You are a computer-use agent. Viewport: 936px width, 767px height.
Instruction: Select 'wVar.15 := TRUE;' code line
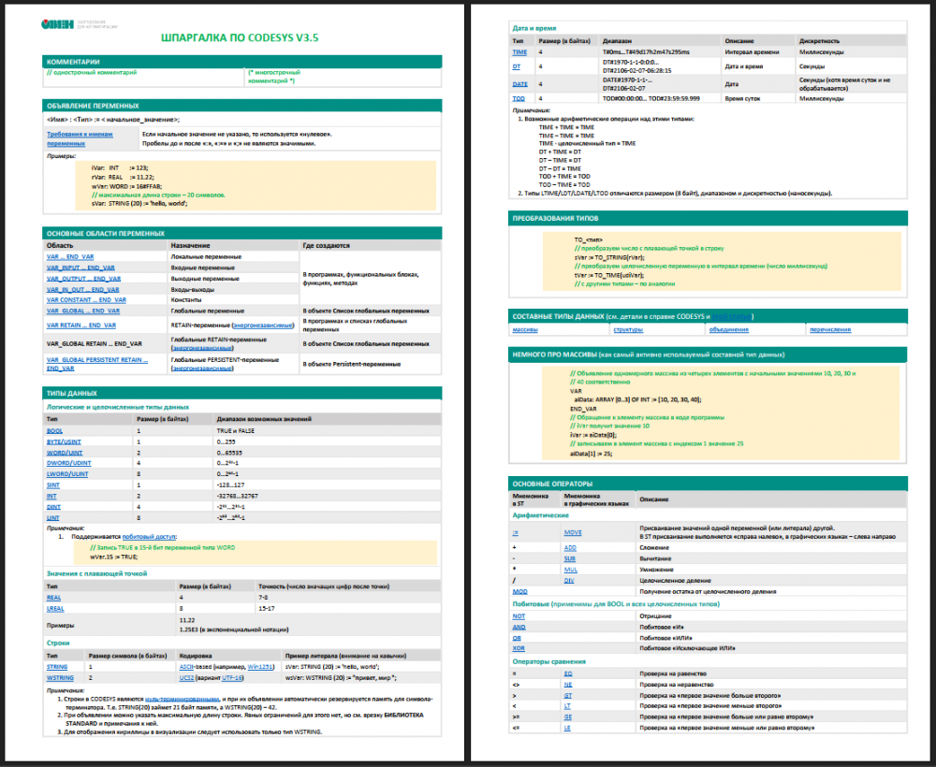(113, 557)
